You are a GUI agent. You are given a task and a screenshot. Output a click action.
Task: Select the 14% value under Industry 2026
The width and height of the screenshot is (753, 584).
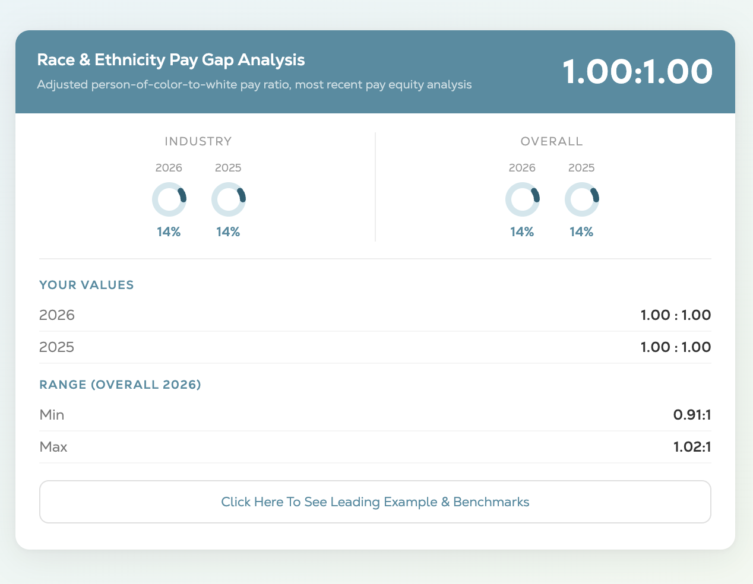pos(169,232)
